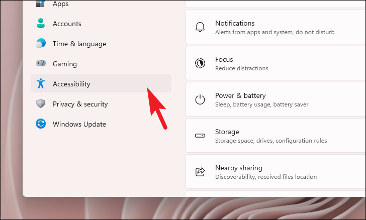Click the Storage drive icon
This screenshot has height=220, width=366.
[x=200, y=136]
